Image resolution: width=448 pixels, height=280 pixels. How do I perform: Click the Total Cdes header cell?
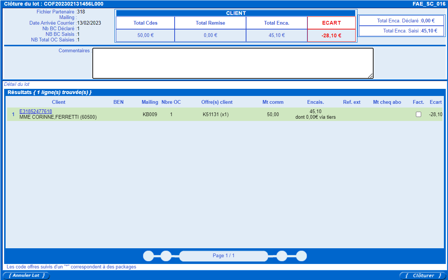(145, 23)
